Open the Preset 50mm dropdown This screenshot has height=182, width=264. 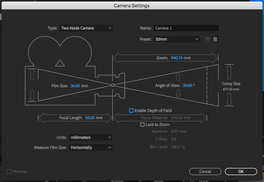[x=176, y=39]
